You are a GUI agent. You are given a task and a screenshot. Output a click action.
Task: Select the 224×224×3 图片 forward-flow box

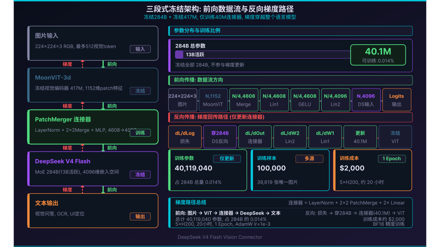click(183, 100)
